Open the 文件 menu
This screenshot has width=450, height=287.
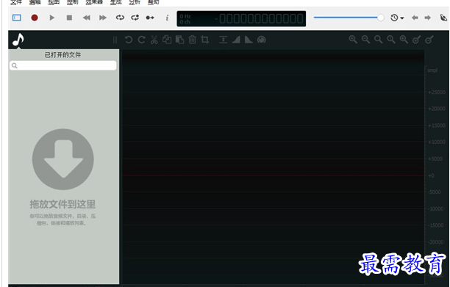tap(16, 2)
